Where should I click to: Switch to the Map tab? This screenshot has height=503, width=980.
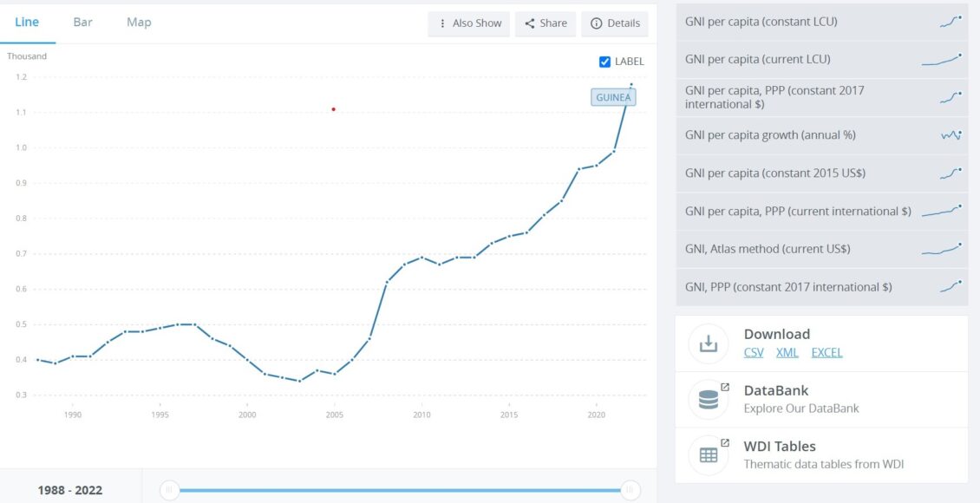139,22
